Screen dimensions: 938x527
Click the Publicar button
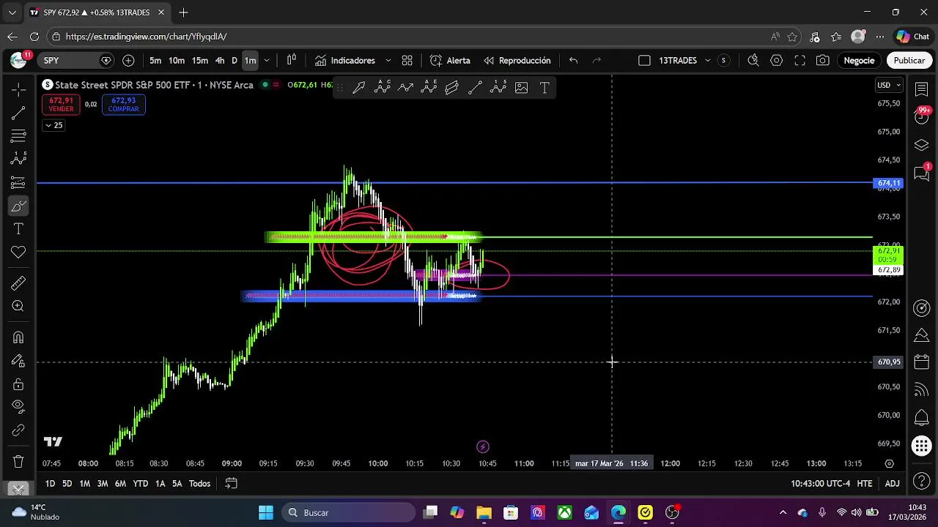click(x=909, y=61)
